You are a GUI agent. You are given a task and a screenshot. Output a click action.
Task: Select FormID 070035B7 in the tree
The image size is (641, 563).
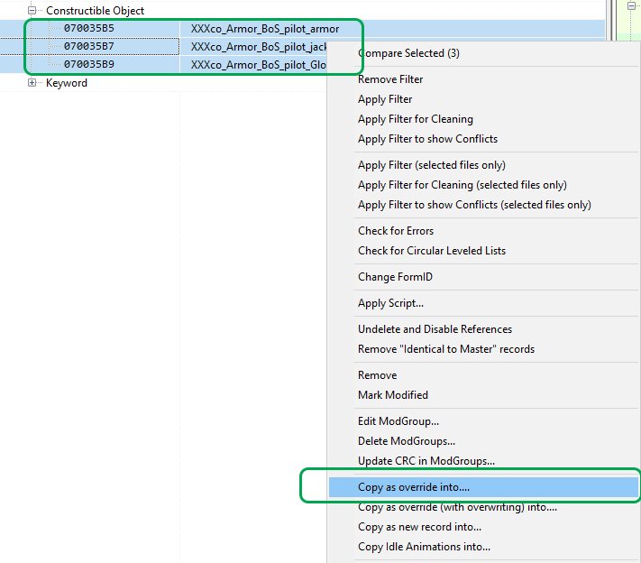[x=88, y=46]
